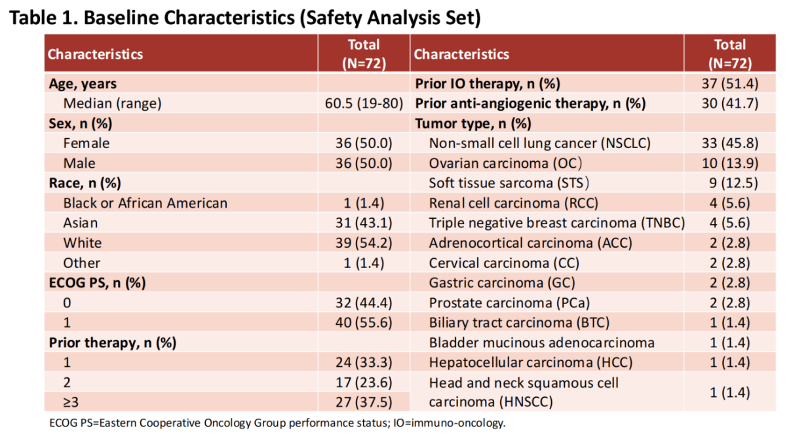Select the 'Bladder mucinous adenocarcinoma' row label
791x437 pixels.
pyautogui.click(x=542, y=343)
